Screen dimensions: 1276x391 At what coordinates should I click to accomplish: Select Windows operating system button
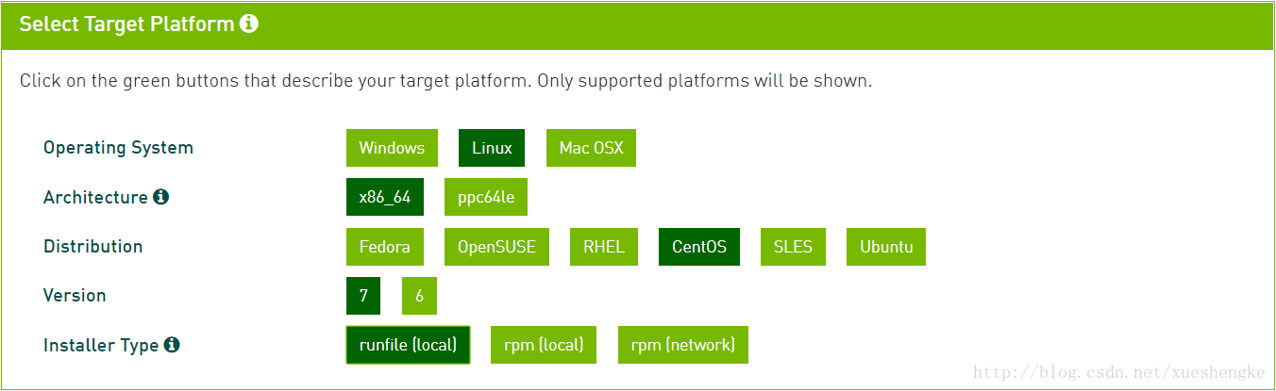pyautogui.click(x=392, y=148)
